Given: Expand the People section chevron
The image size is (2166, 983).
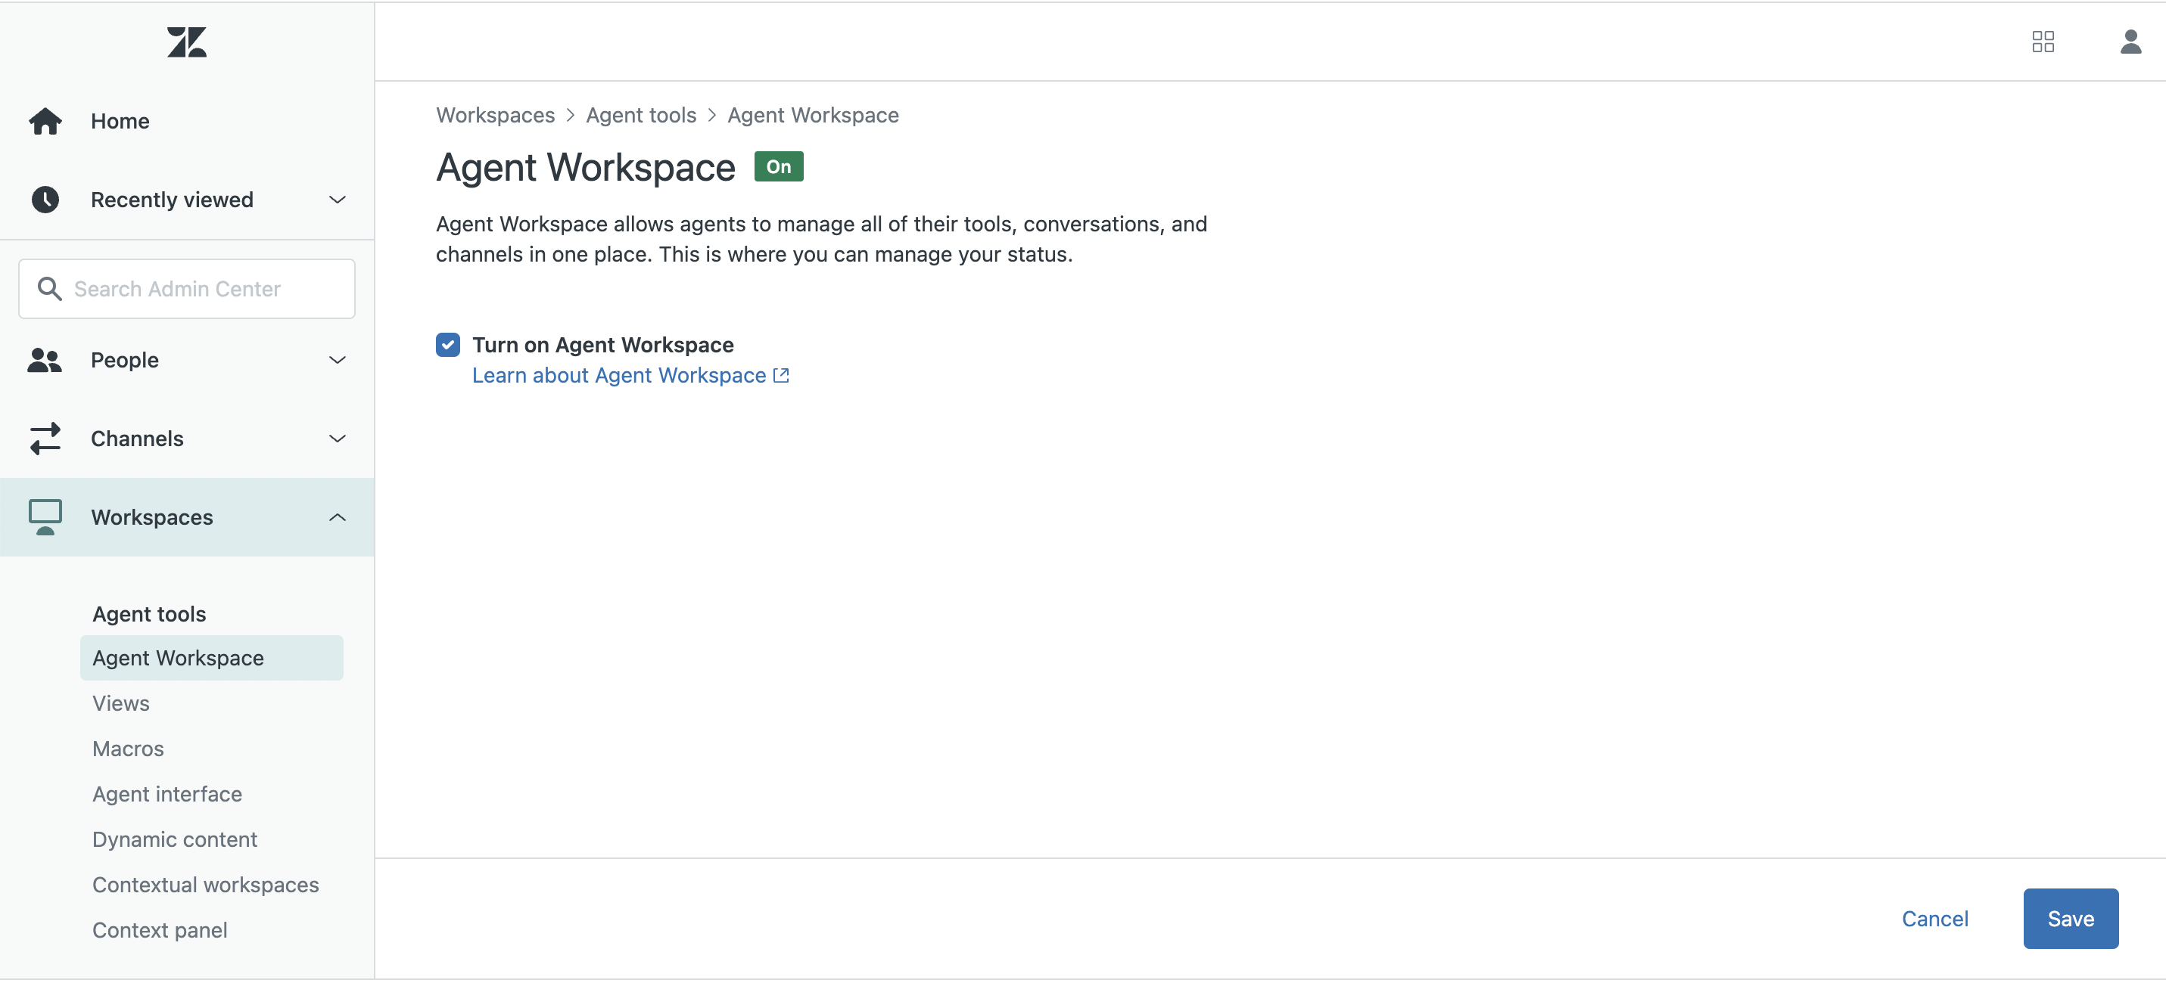Looking at the screenshot, I should 338,361.
